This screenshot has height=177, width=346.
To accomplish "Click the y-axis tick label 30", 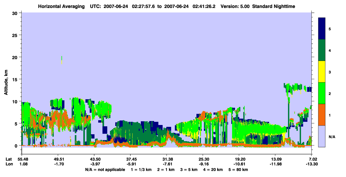I will point(15,13).
